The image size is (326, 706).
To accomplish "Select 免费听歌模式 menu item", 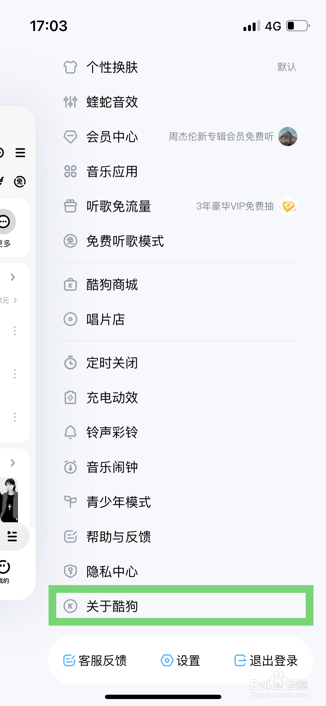I will [125, 241].
